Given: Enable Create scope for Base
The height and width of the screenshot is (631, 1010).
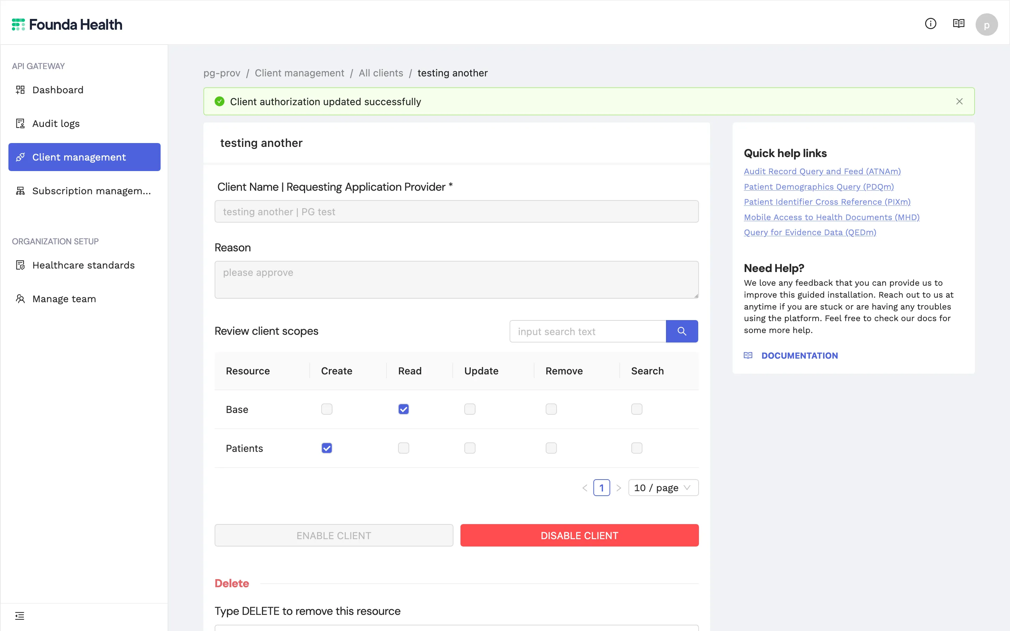Looking at the screenshot, I should tap(327, 409).
